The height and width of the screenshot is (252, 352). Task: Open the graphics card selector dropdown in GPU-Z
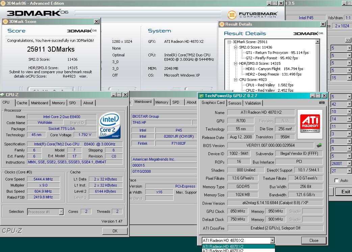(272, 240)
